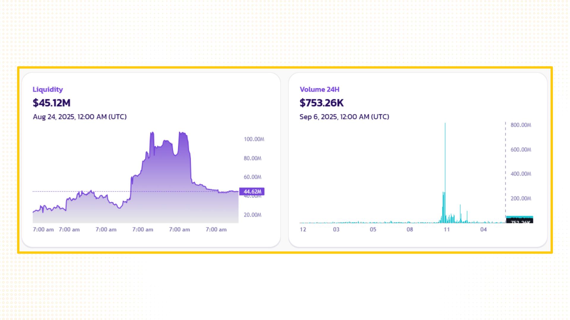The width and height of the screenshot is (570, 320).
Task: Click the 20.00M liquidity axis label
Action: (x=252, y=215)
